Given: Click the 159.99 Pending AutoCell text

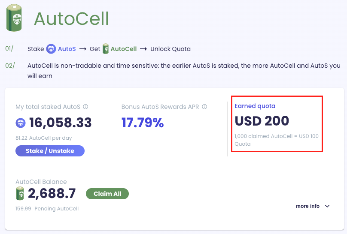Looking at the screenshot, I should click(47, 209).
